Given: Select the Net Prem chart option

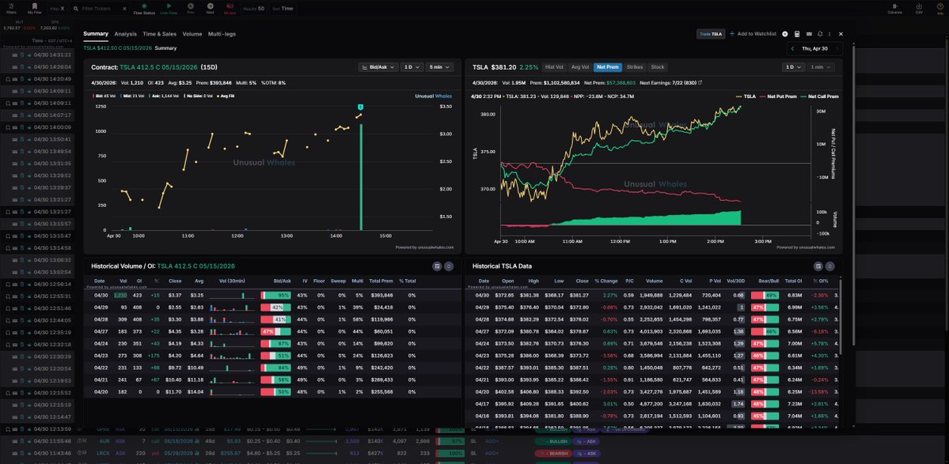Looking at the screenshot, I should (608, 67).
